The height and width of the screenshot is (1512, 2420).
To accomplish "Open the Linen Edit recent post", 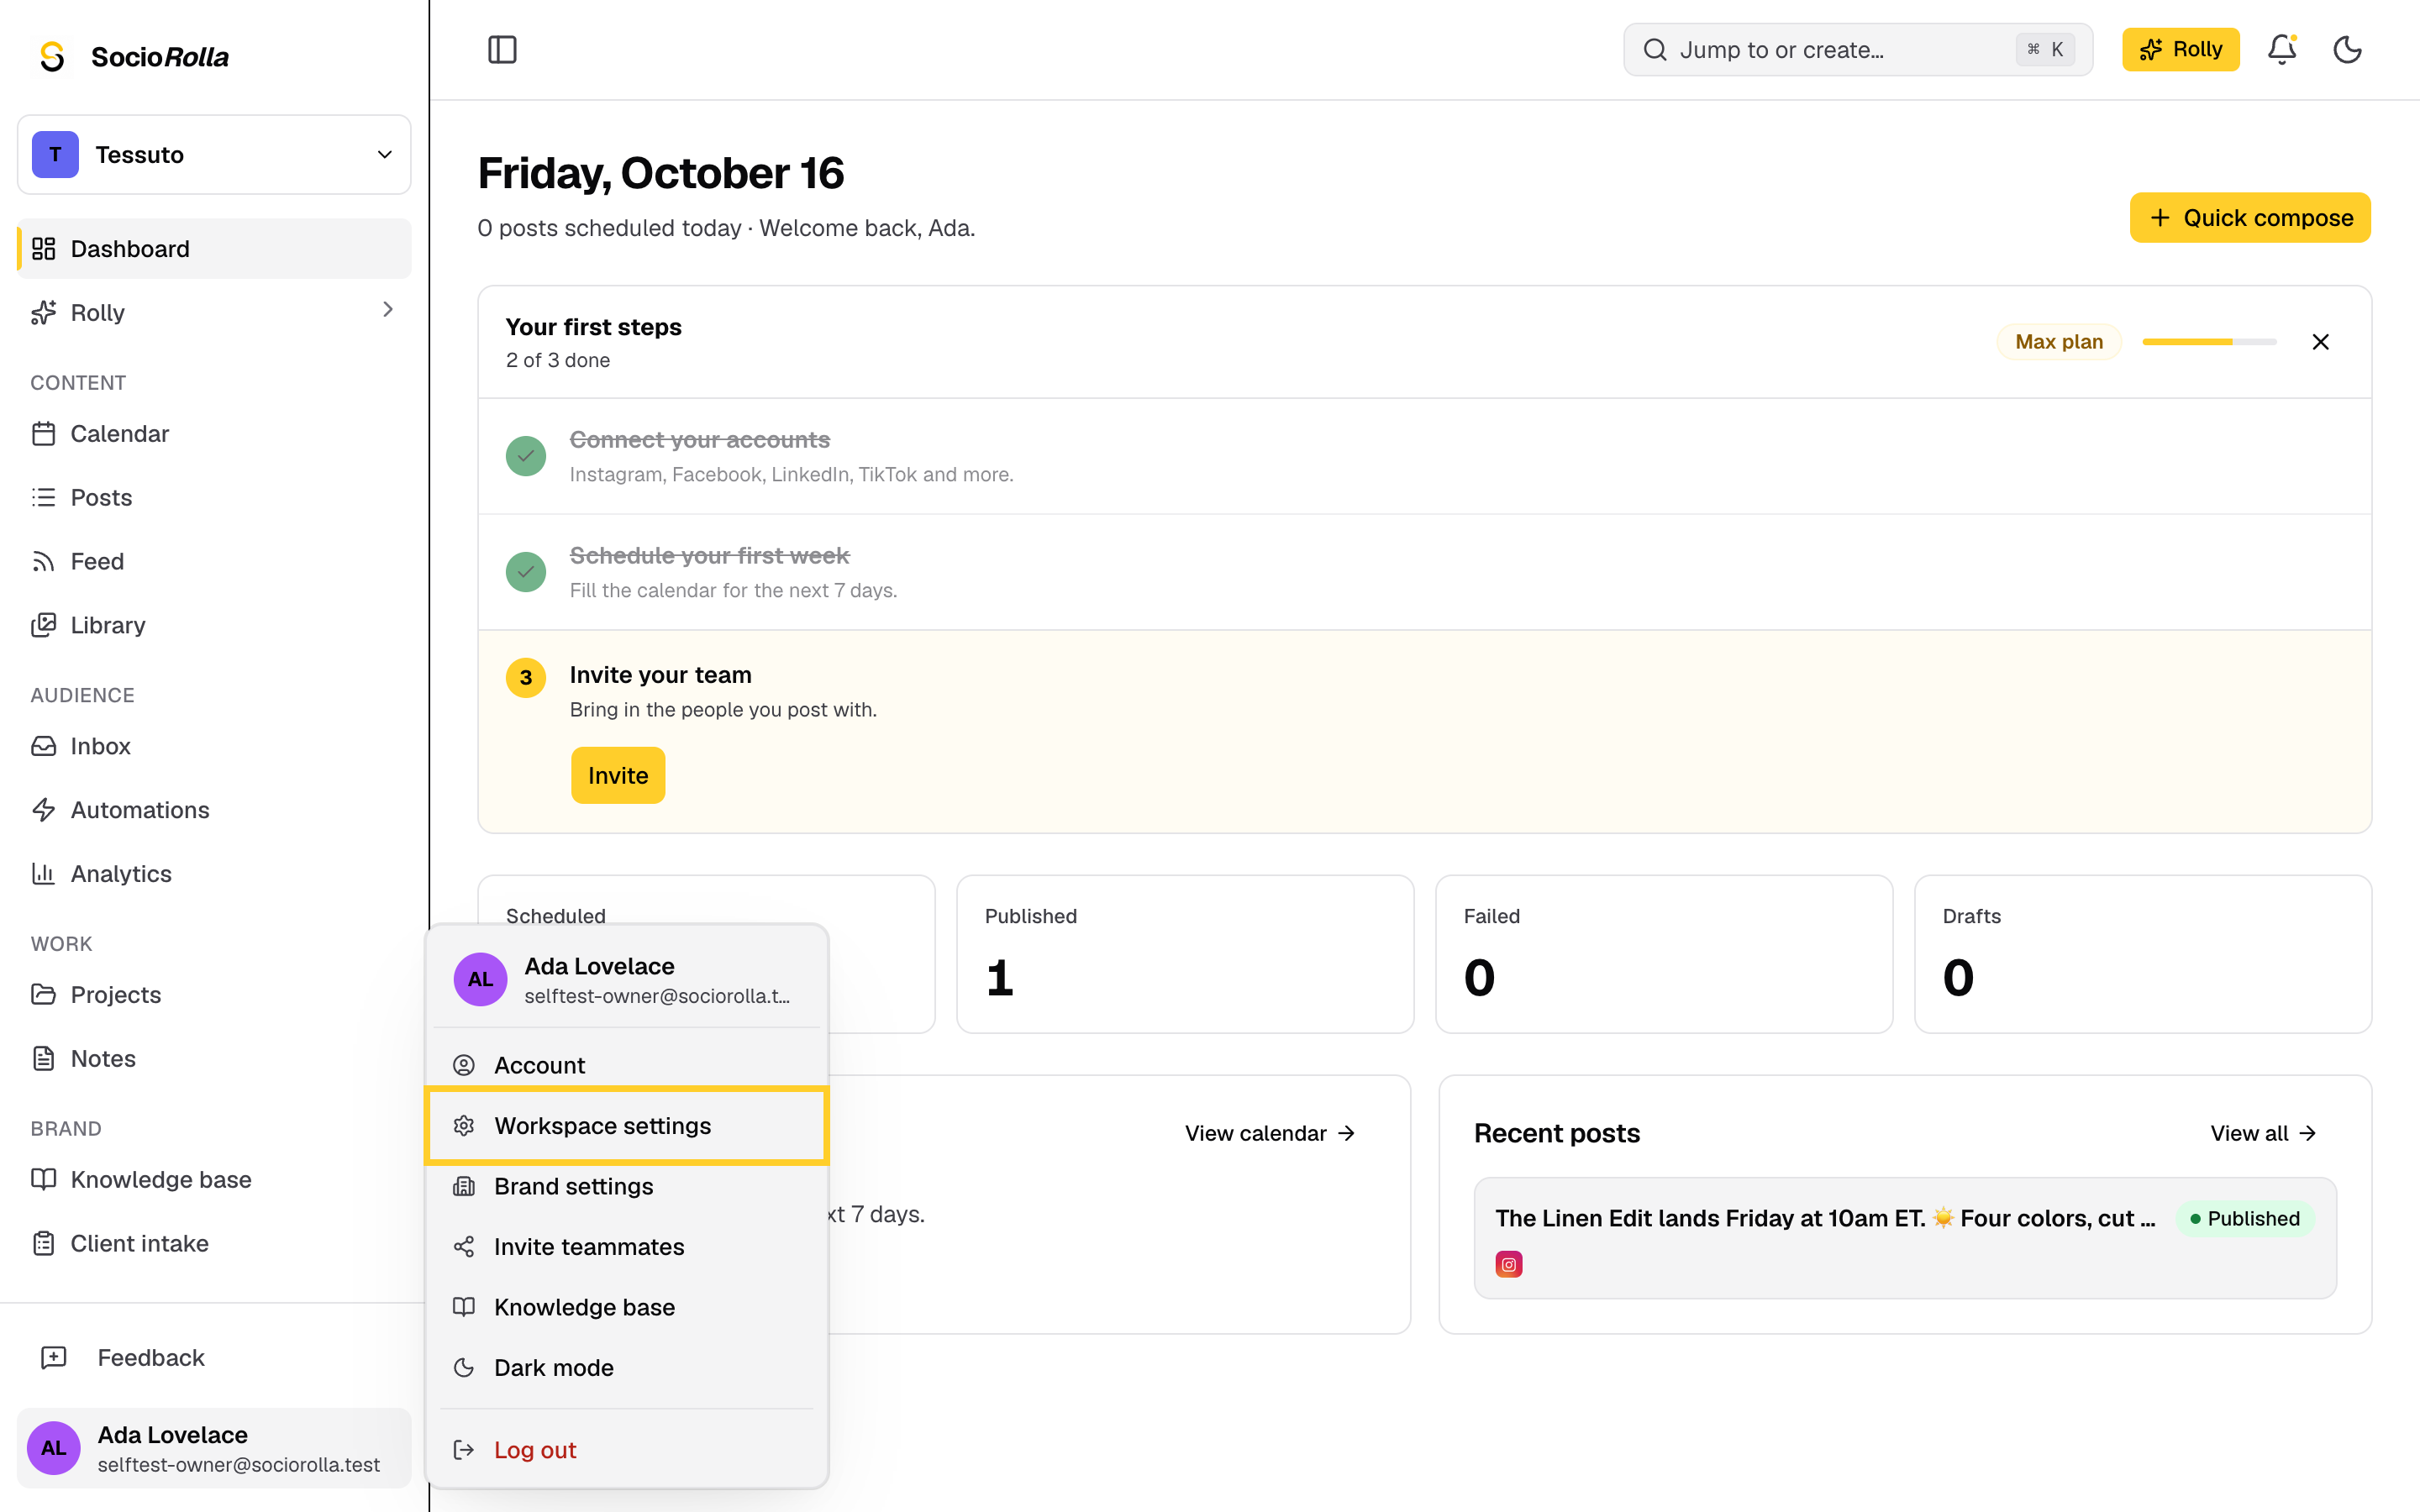I will coord(1905,1238).
